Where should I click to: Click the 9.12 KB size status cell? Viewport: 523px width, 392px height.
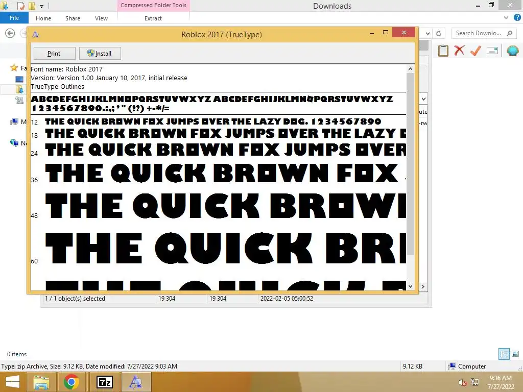[x=412, y=366]
